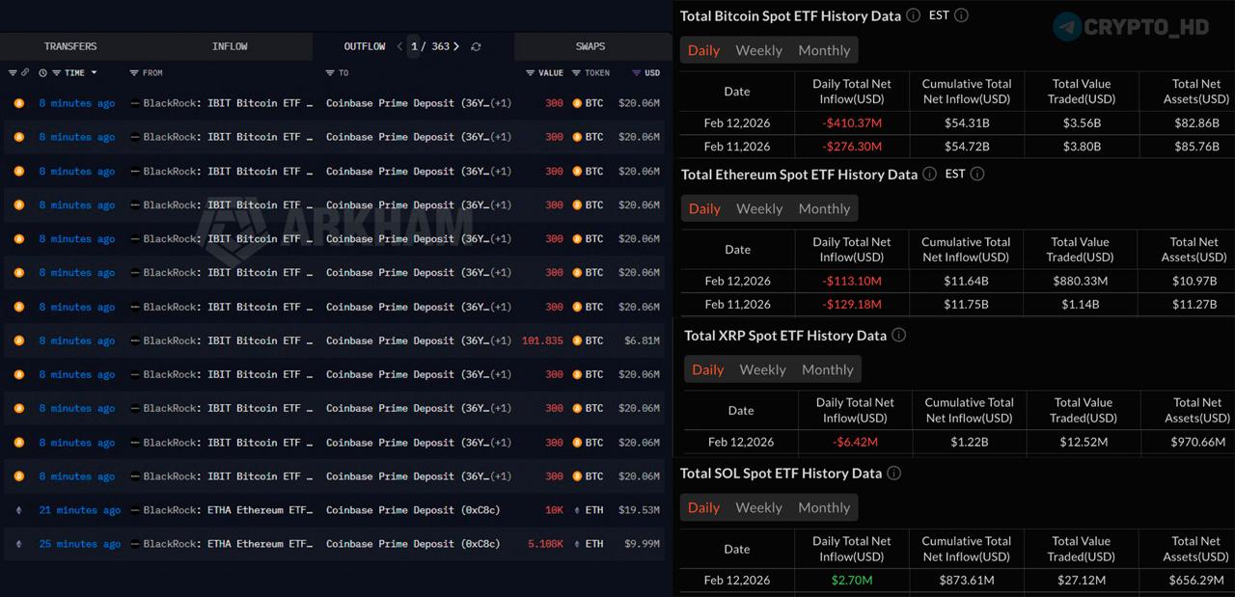Open the first filter icon at the header's left edge

[x=13, y=72]
